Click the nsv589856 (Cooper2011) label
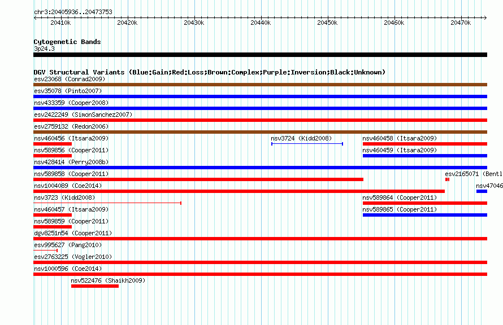Image resolution: width=503 pixels, height=325 pixels. [x=71, y=150]
